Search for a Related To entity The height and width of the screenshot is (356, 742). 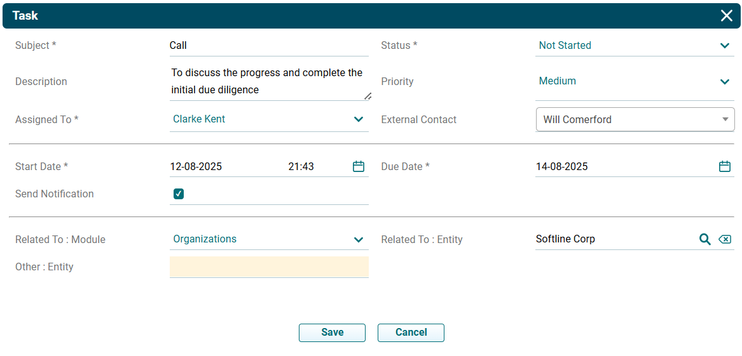coord(704,239)
